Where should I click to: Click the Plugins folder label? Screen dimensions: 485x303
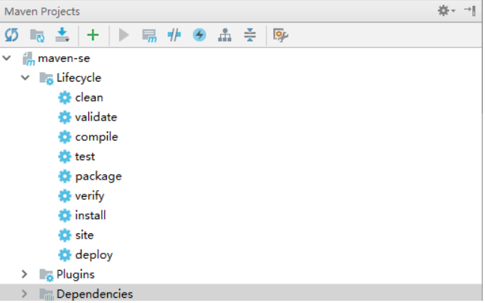click(76, 275)
